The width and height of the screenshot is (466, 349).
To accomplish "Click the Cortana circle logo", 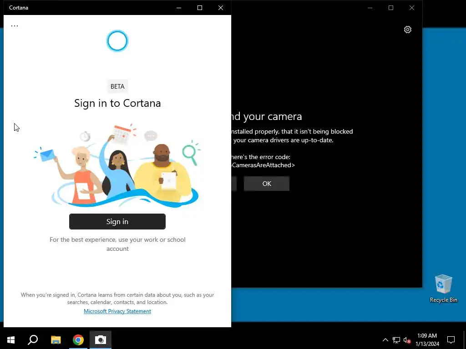I will [x=117, y=41].
